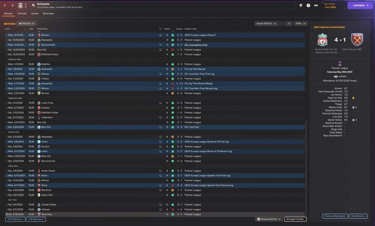Click the large Liverpool crest in match panel
Screen dimensions: 375x226
tap(322, 40)
